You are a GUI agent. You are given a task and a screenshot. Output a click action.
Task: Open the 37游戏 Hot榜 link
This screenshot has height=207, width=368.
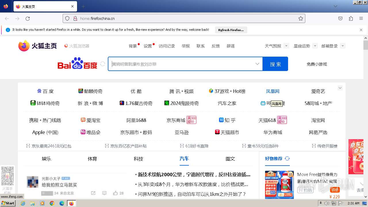227,91
